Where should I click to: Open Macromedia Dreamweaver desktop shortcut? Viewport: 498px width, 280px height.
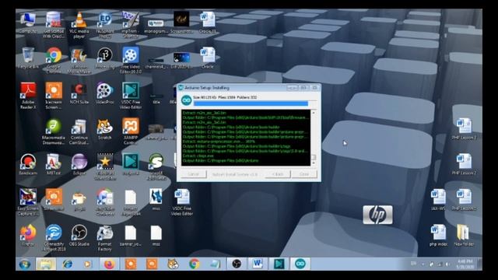(x=54, y=131)
